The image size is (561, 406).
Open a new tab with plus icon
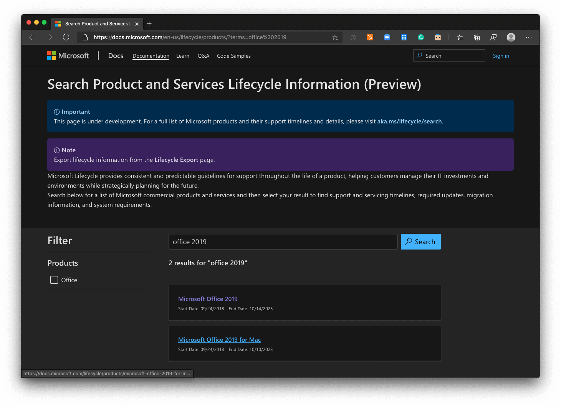coord(149,24)
